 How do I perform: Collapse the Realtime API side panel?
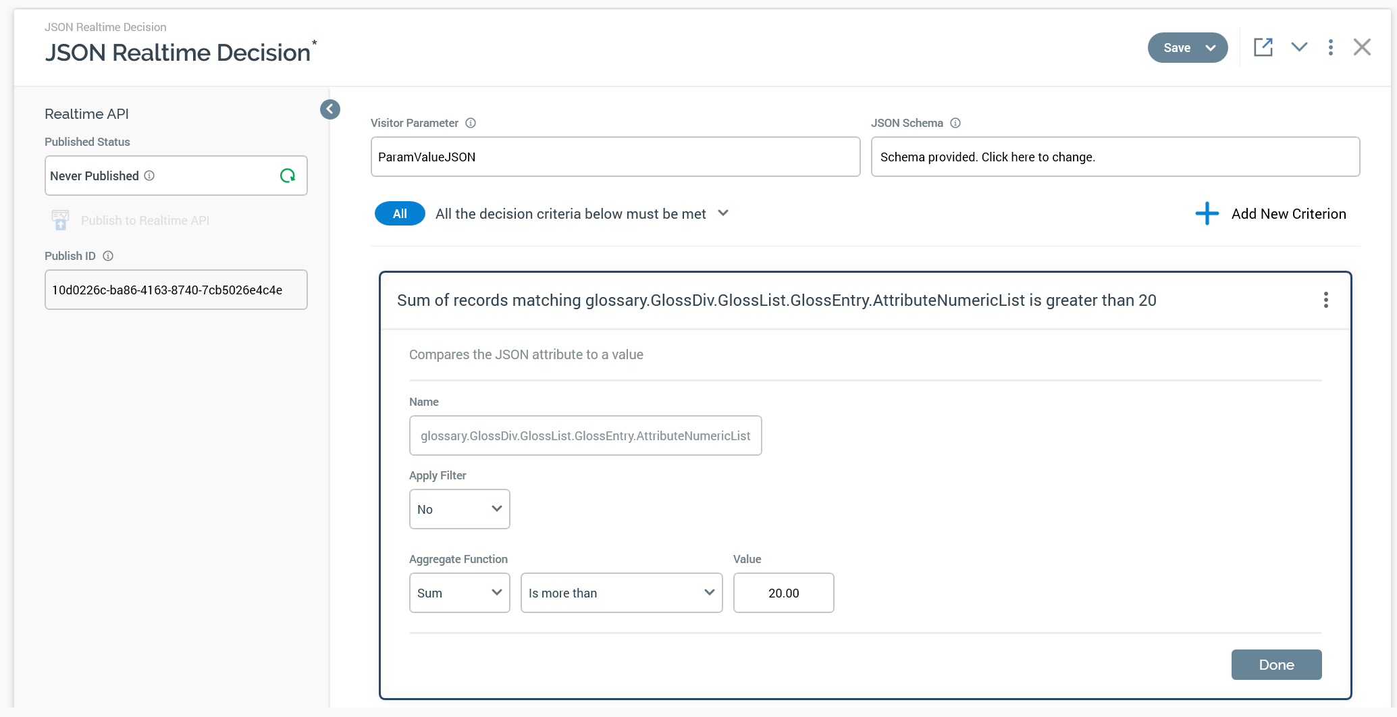coord(330,109)
